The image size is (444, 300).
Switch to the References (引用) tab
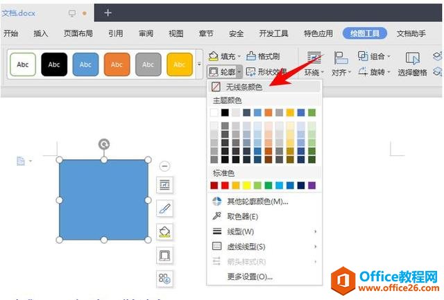coord(116,33)
